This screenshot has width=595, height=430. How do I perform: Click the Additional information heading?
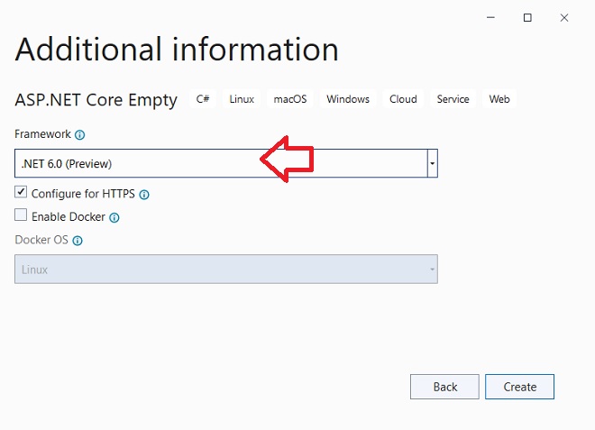point(177,50)
